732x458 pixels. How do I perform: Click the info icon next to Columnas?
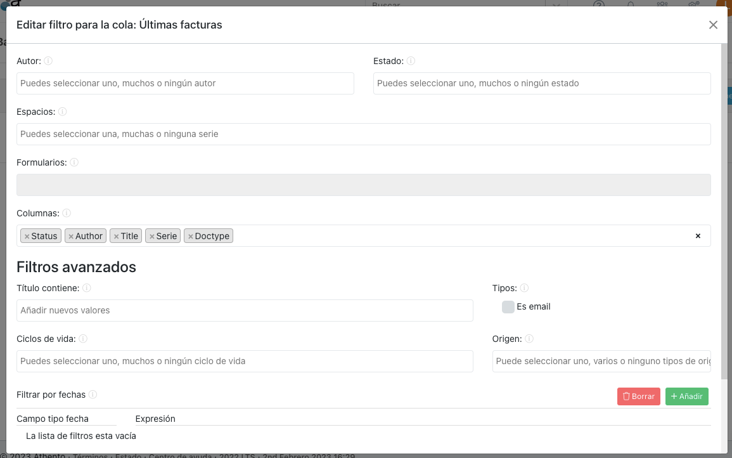(67, 213)
